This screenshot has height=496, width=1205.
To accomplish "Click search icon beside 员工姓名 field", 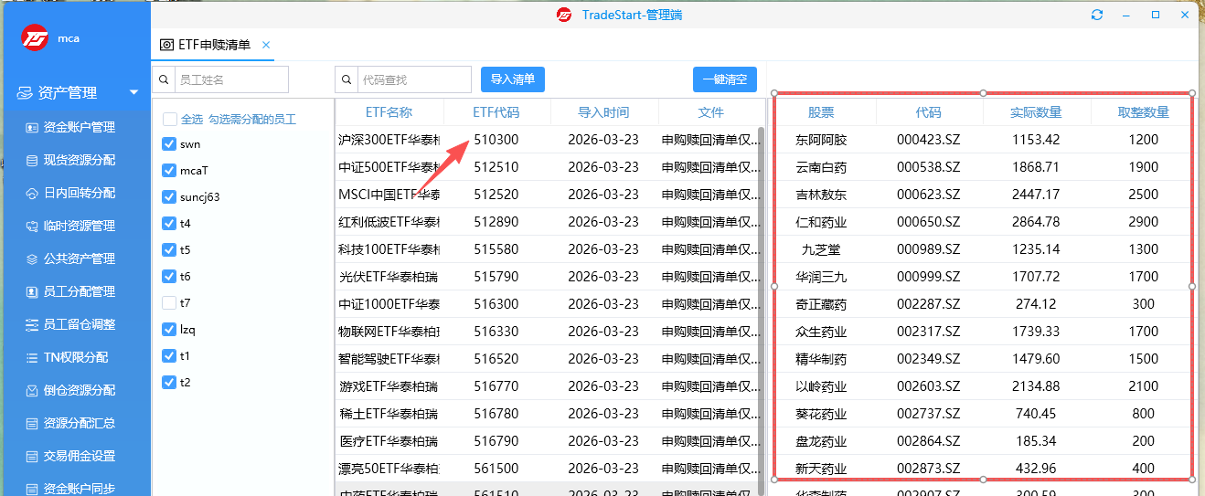I will pyautogui.click(x=164, y=79).
